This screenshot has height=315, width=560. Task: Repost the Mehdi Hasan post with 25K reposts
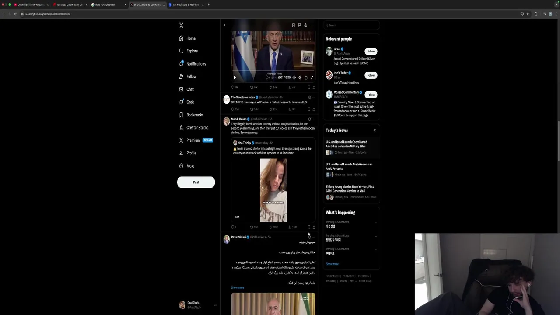pyautogui.click(x=254, y=227)
